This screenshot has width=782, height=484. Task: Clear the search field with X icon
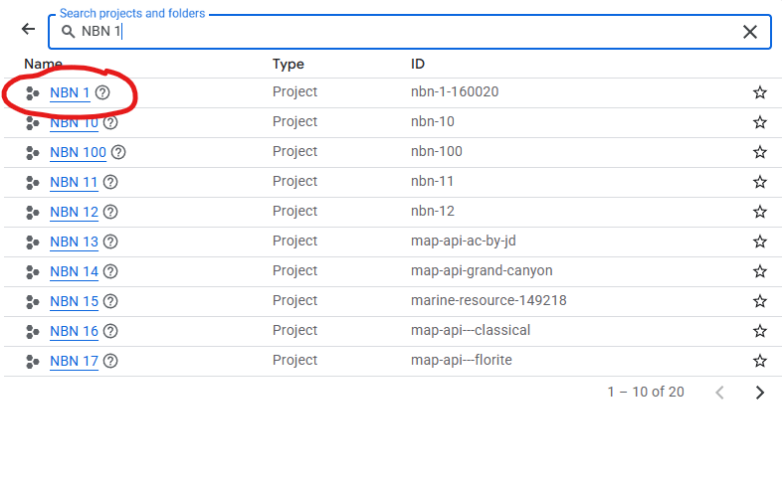point(750,32)
